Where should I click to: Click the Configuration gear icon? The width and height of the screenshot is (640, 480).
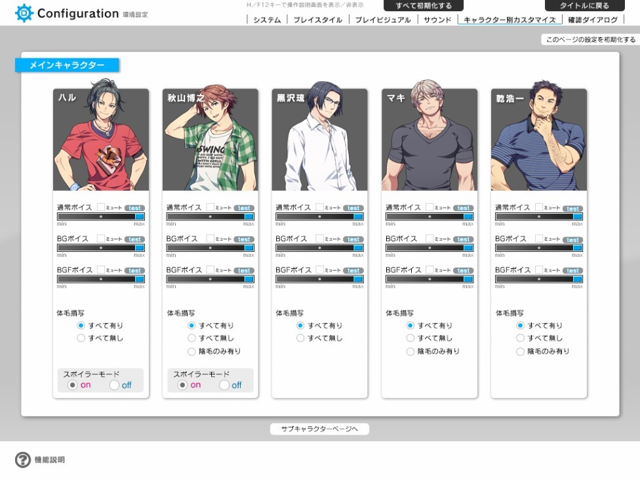click(24, 13)
